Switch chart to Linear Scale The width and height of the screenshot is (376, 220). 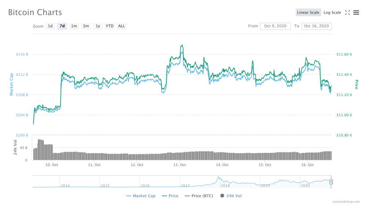click(308, 12)
